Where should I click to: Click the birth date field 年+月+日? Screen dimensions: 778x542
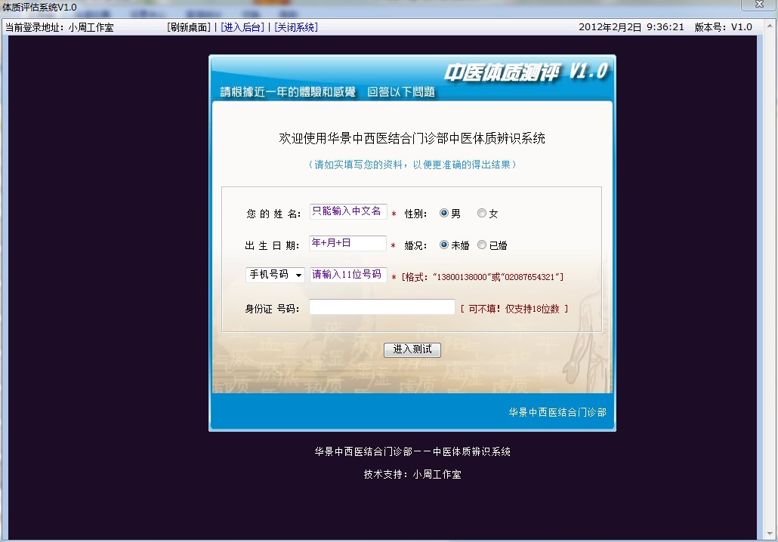[x=347, y=244]
